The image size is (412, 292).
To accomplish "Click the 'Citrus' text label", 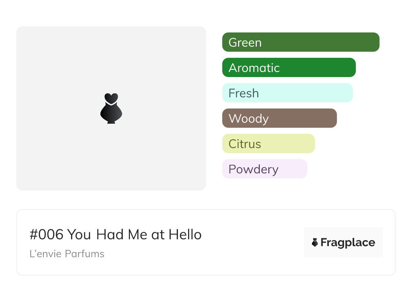I will pos(245,144).
